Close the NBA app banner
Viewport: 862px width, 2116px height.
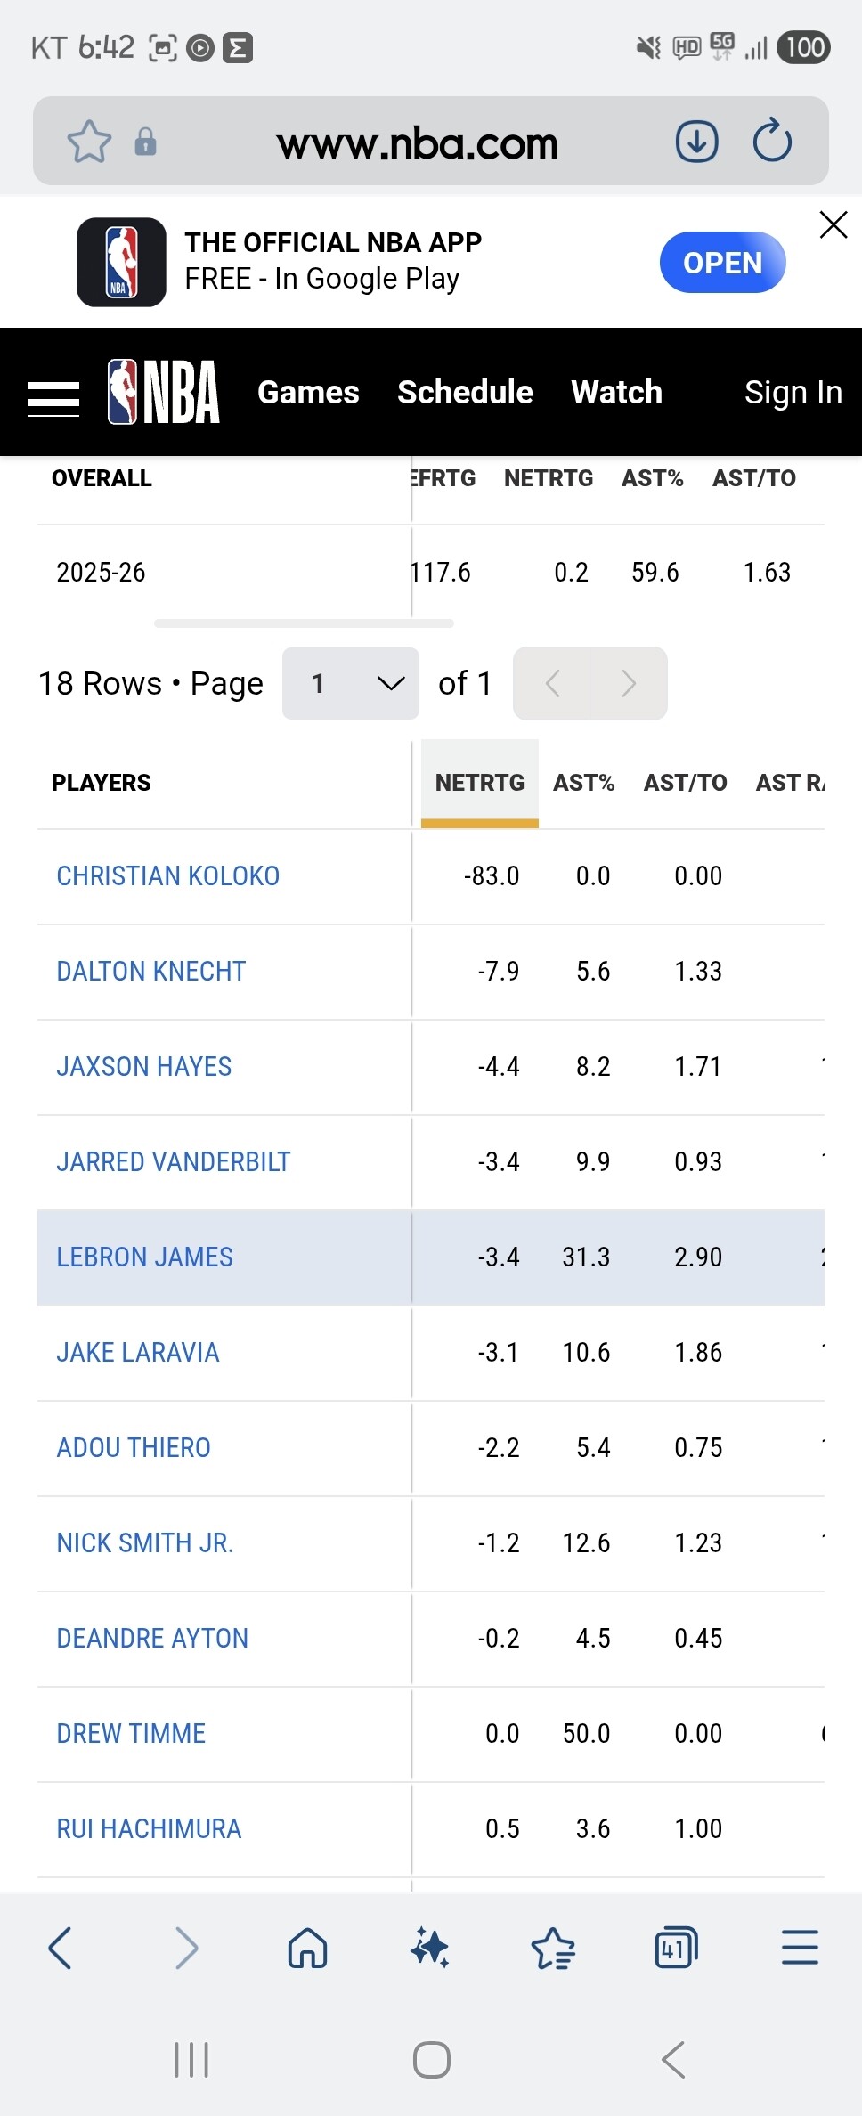(833, 224)
